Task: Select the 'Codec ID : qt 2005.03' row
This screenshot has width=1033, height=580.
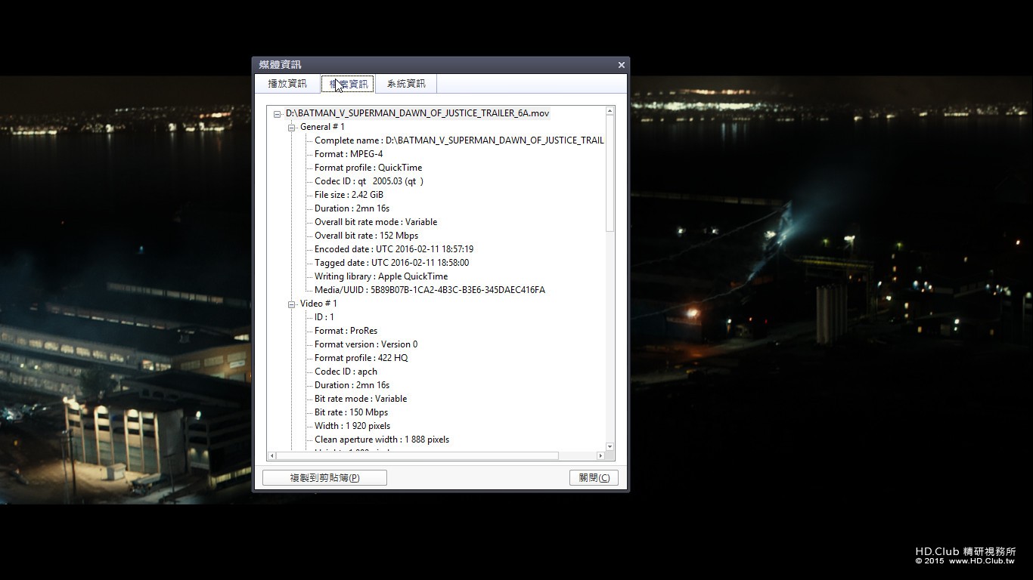Action: click(369, 181)
